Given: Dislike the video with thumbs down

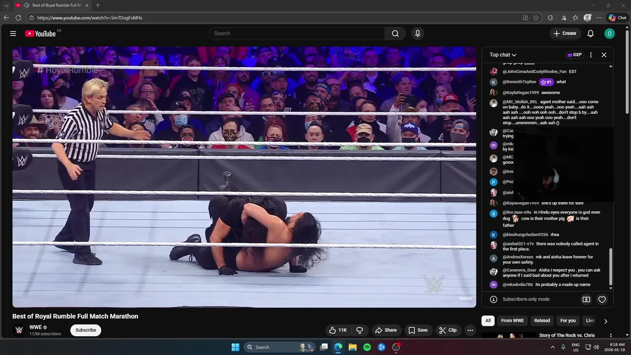Looking at the screenshot, I should [360, 330].
